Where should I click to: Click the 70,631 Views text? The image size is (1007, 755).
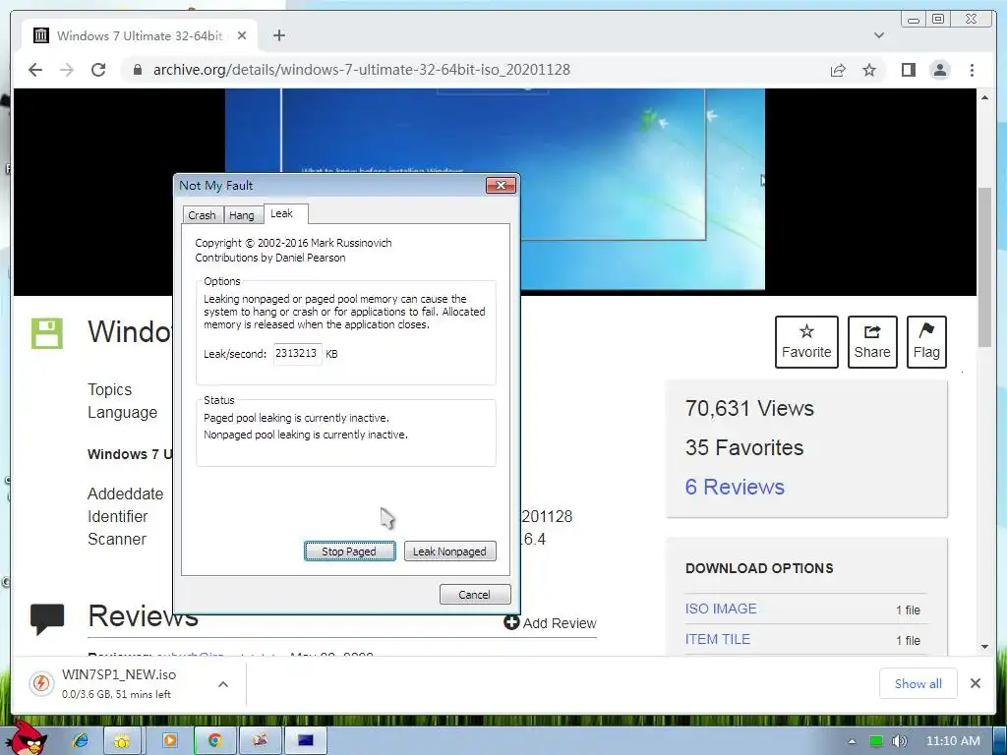[x=749, y=408]
